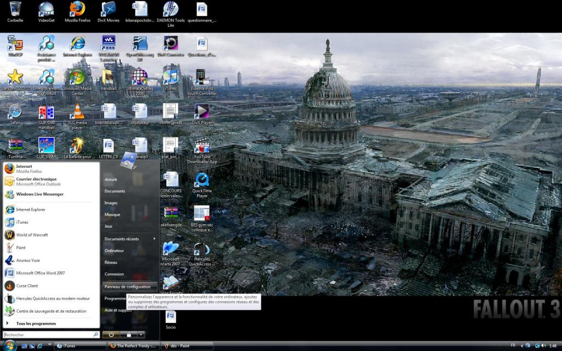Open the CLIP Obs Handball desktop shortcut

[x=46, y=116]
